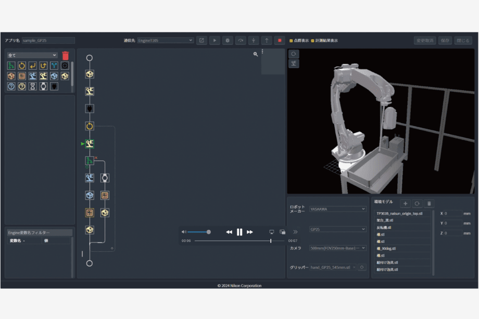Pick the yellow robot arm icon in the palette
The height and width of the screenshot is (319, 479).
point(43,76)
